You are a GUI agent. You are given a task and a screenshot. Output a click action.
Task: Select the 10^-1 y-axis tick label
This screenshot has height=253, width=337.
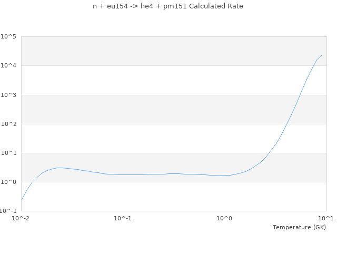[8, 211]
